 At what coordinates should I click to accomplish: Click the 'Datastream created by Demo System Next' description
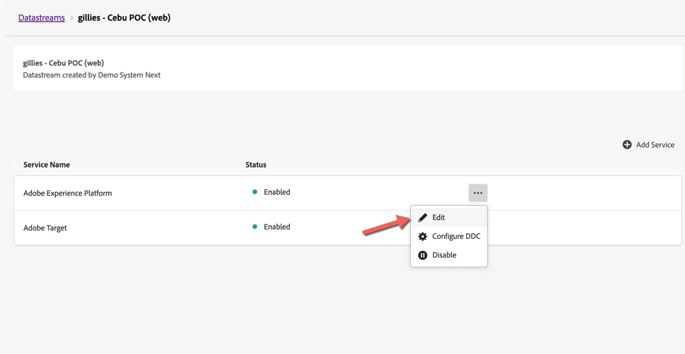[x=92, y=75]
